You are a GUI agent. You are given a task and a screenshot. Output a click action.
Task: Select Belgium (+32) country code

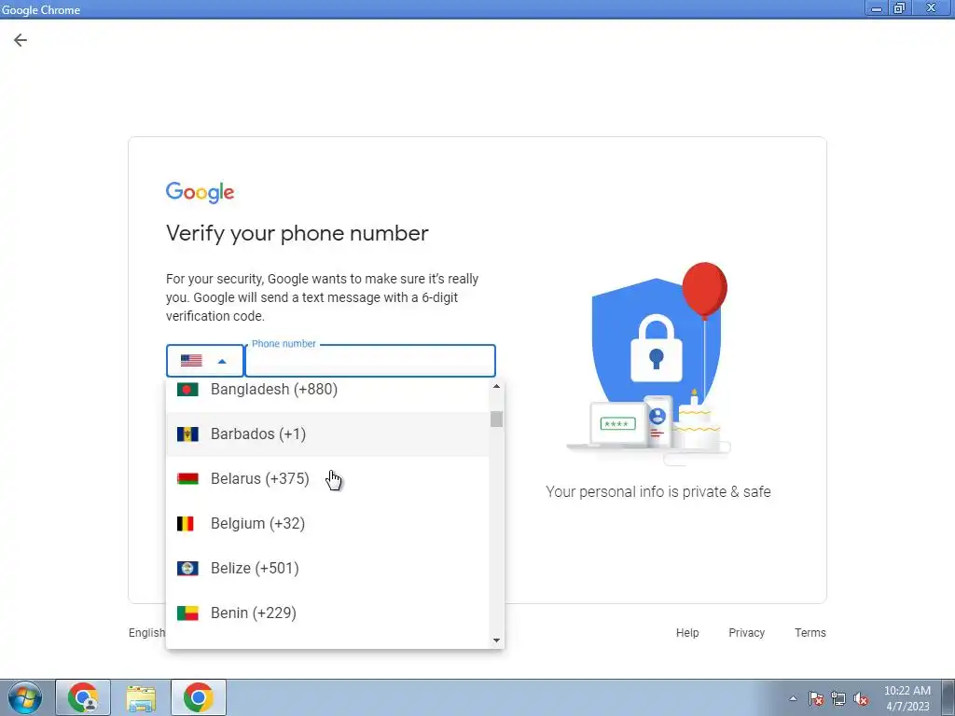[x=327, y=524]
